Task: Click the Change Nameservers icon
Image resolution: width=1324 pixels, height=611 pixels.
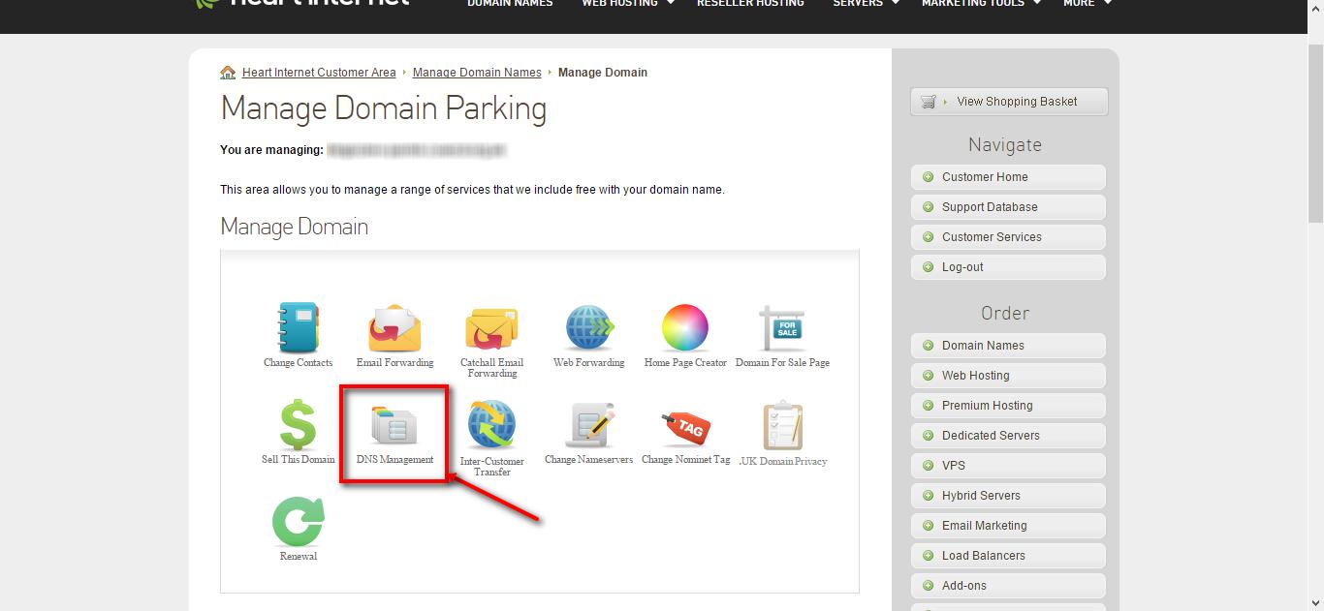Action: click(x=588, y=426)
